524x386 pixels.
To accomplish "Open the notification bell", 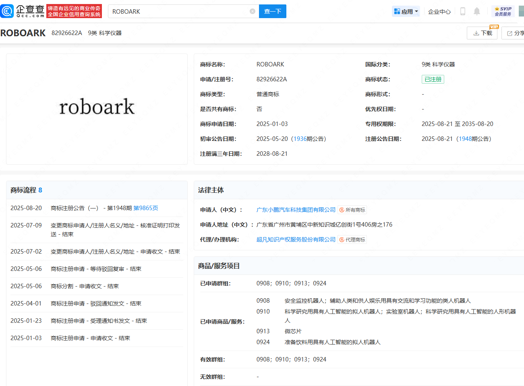I will click(477, 11).
